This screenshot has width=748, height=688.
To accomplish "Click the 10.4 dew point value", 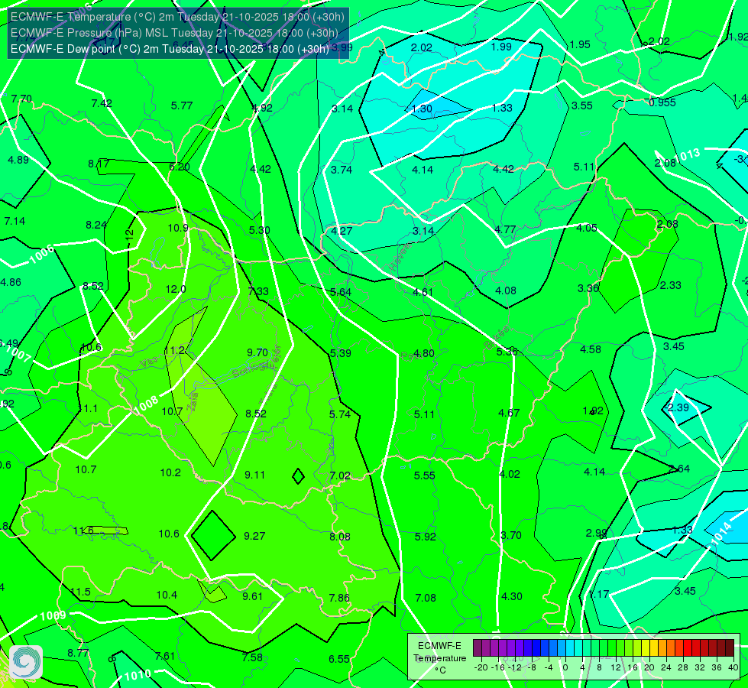I will pyautogui.click(x=167, y=595).
